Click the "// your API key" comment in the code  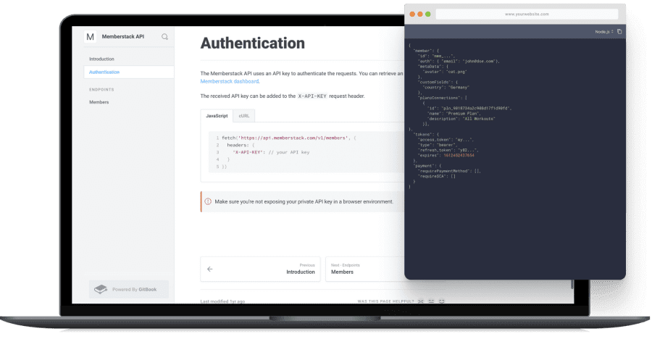[x=289, y=152]
